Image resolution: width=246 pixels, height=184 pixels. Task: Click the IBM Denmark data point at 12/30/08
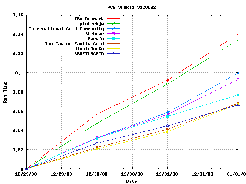97,114
